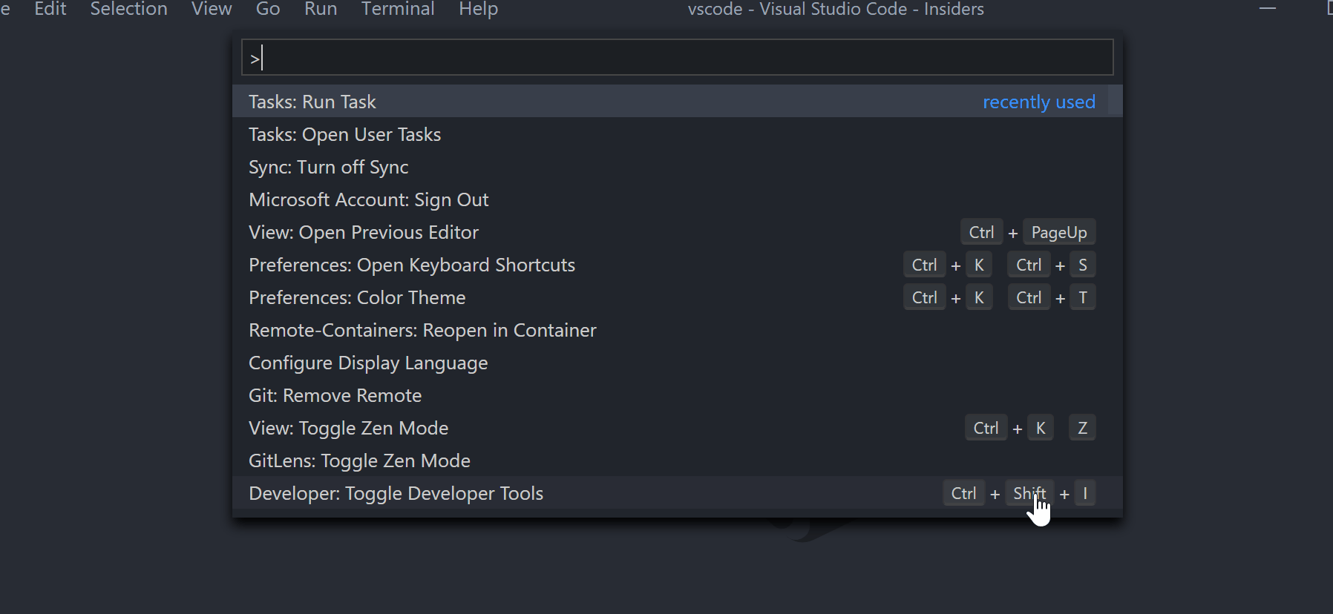
Task: Choose "Preferences: Color Theme"
Action: 357,297
